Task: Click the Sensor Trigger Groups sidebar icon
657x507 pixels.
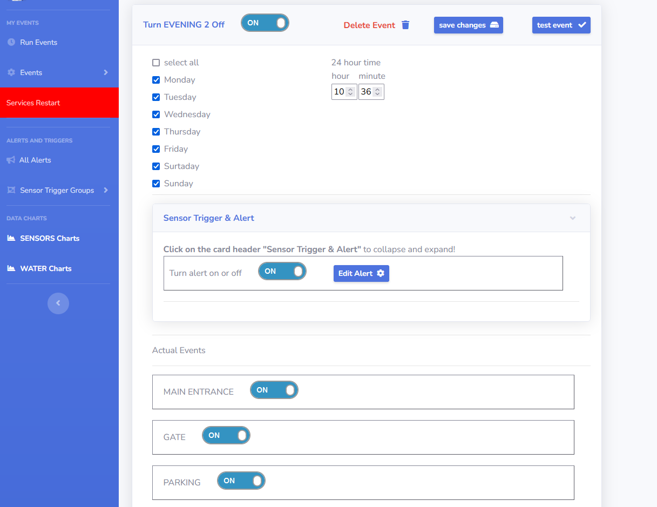Action: click(x=11, y=190)
